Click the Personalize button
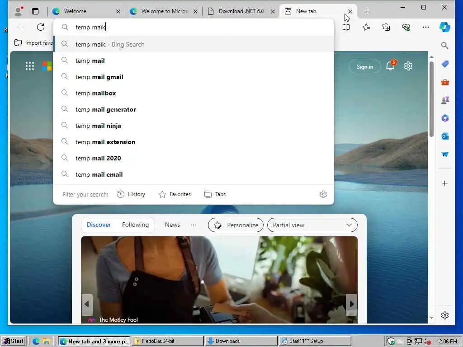This screenshot has width=463, height=347. pyautogui.click(x=236, y=225)
